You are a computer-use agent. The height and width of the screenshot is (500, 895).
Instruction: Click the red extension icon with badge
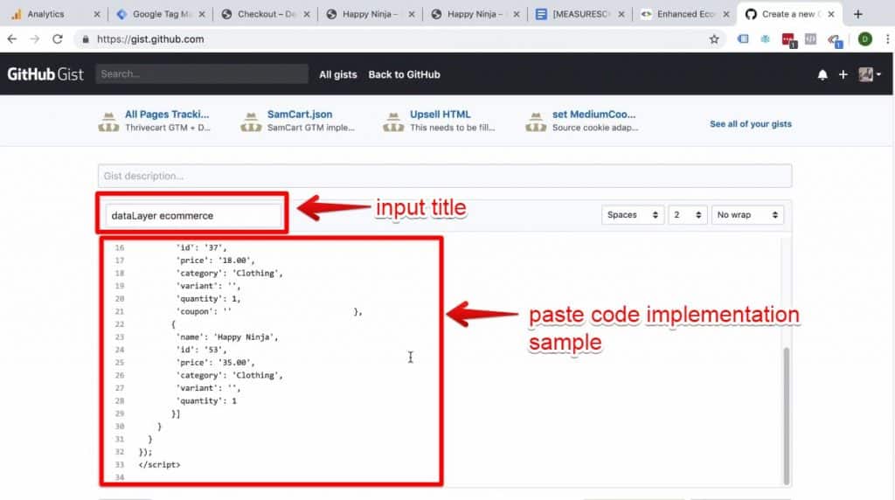[x=789, y=40]
